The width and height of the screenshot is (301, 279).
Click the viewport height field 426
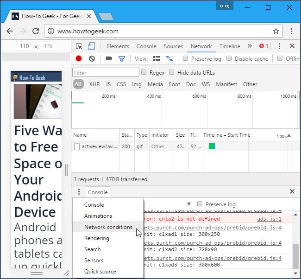coord(48,46)
